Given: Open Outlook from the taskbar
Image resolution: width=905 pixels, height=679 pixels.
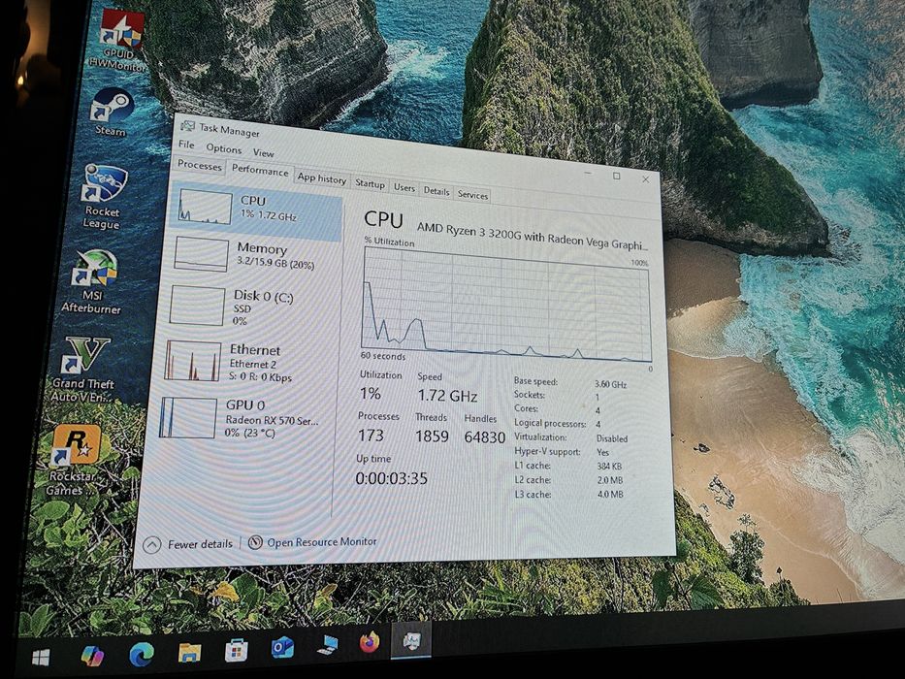Looking at the screenshot, I should click(x=282, y=648).
